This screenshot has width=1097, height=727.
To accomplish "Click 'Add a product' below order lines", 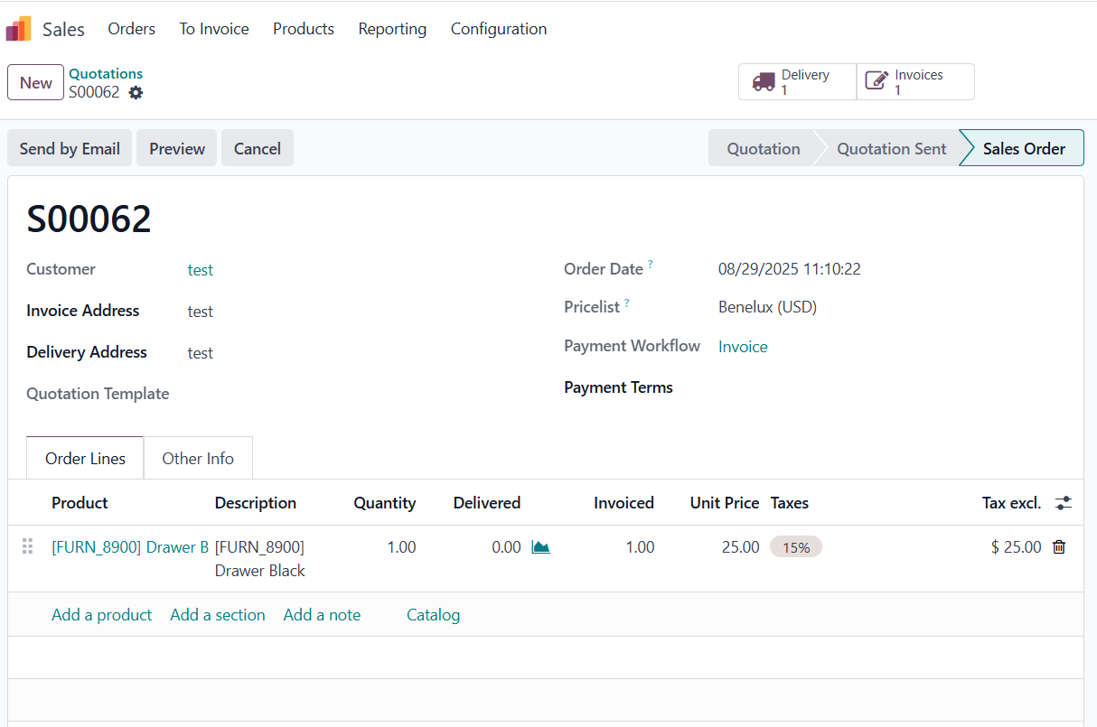I will (x=101, y=614).
